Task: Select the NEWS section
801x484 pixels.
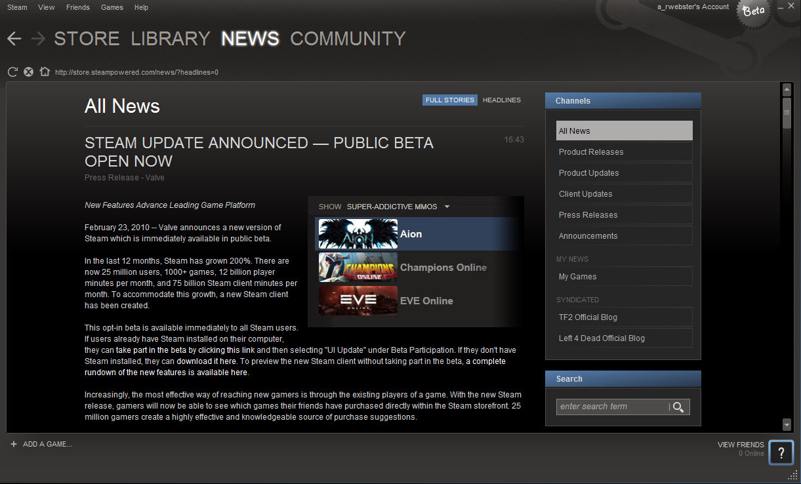Action: 250,39
